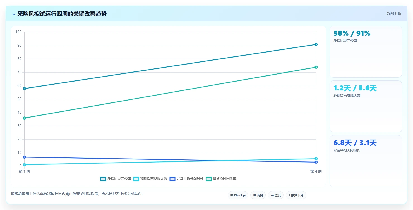This screenshot has width=413, height=210.
Task: Toggle 异常平均关闭时长 legend swatch
Action: point(172,179)
